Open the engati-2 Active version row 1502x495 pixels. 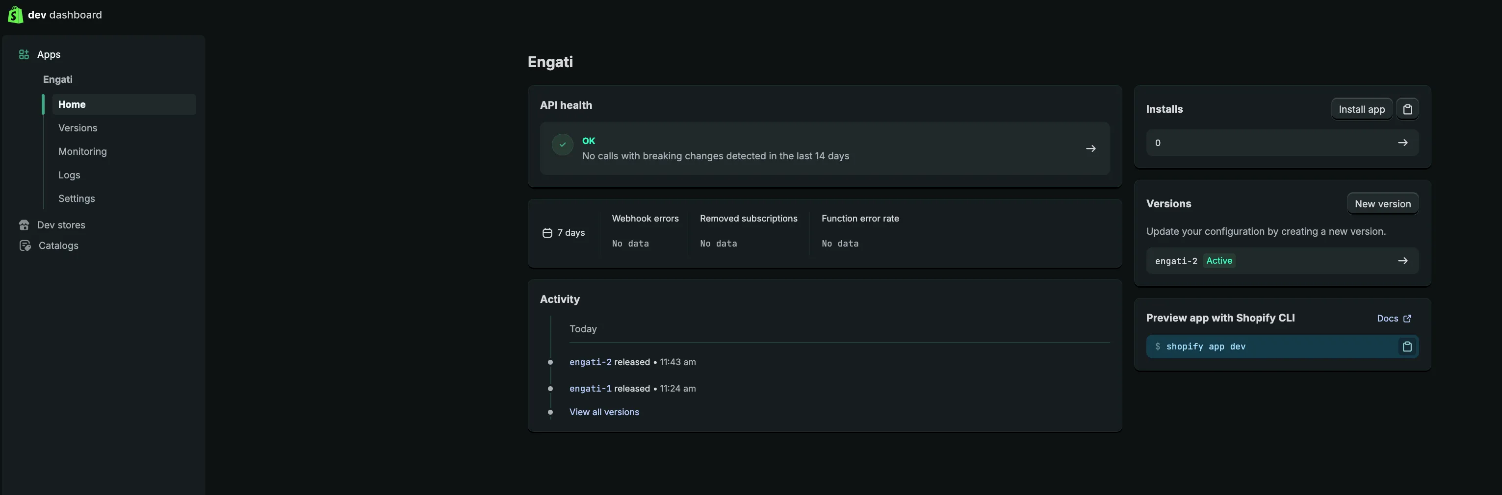coord(1282,261)
